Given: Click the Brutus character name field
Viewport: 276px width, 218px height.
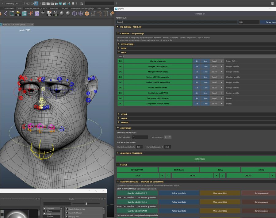Looking at the screenshot, I should pos(177,22).
